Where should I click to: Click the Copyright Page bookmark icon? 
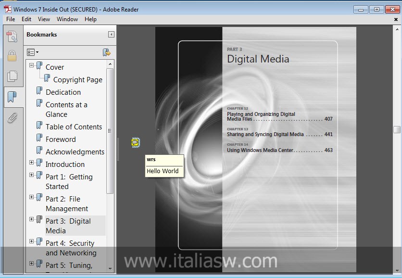(47, 78)
